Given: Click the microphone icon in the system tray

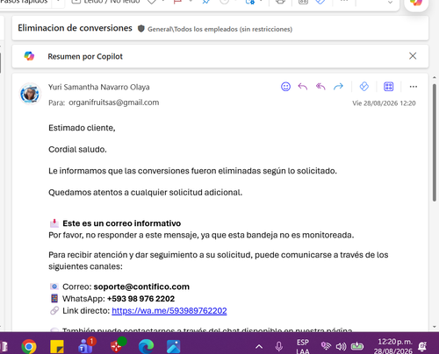Looking at the screenshot, I should [279, 347].
